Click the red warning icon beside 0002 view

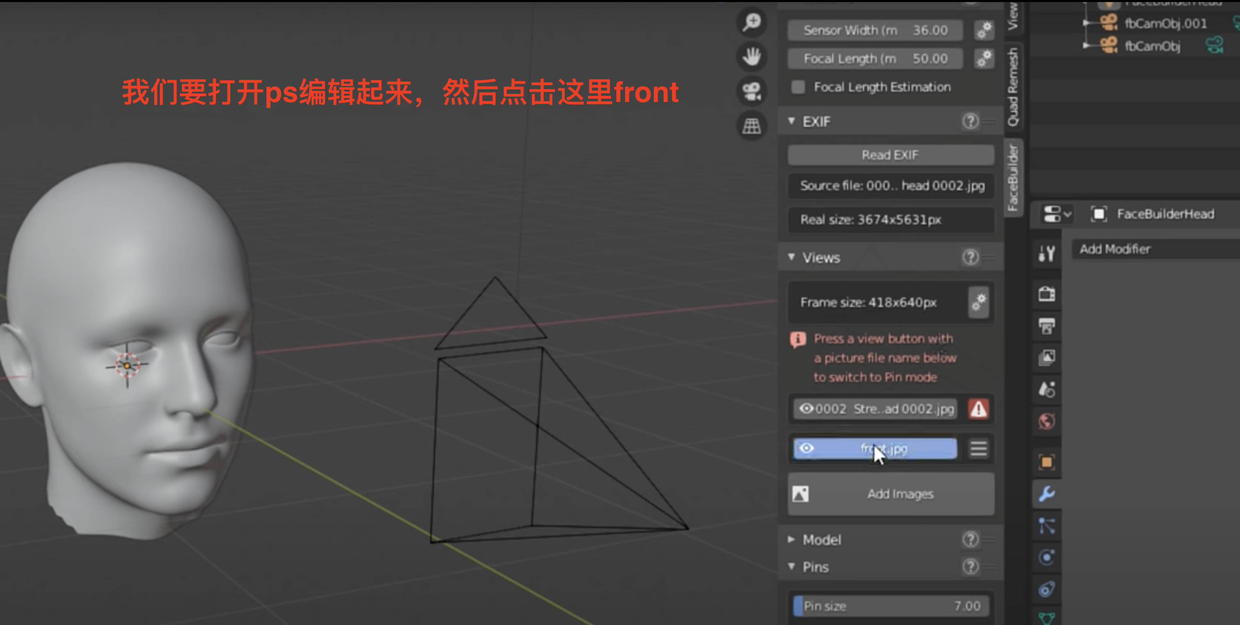[978, 409]
